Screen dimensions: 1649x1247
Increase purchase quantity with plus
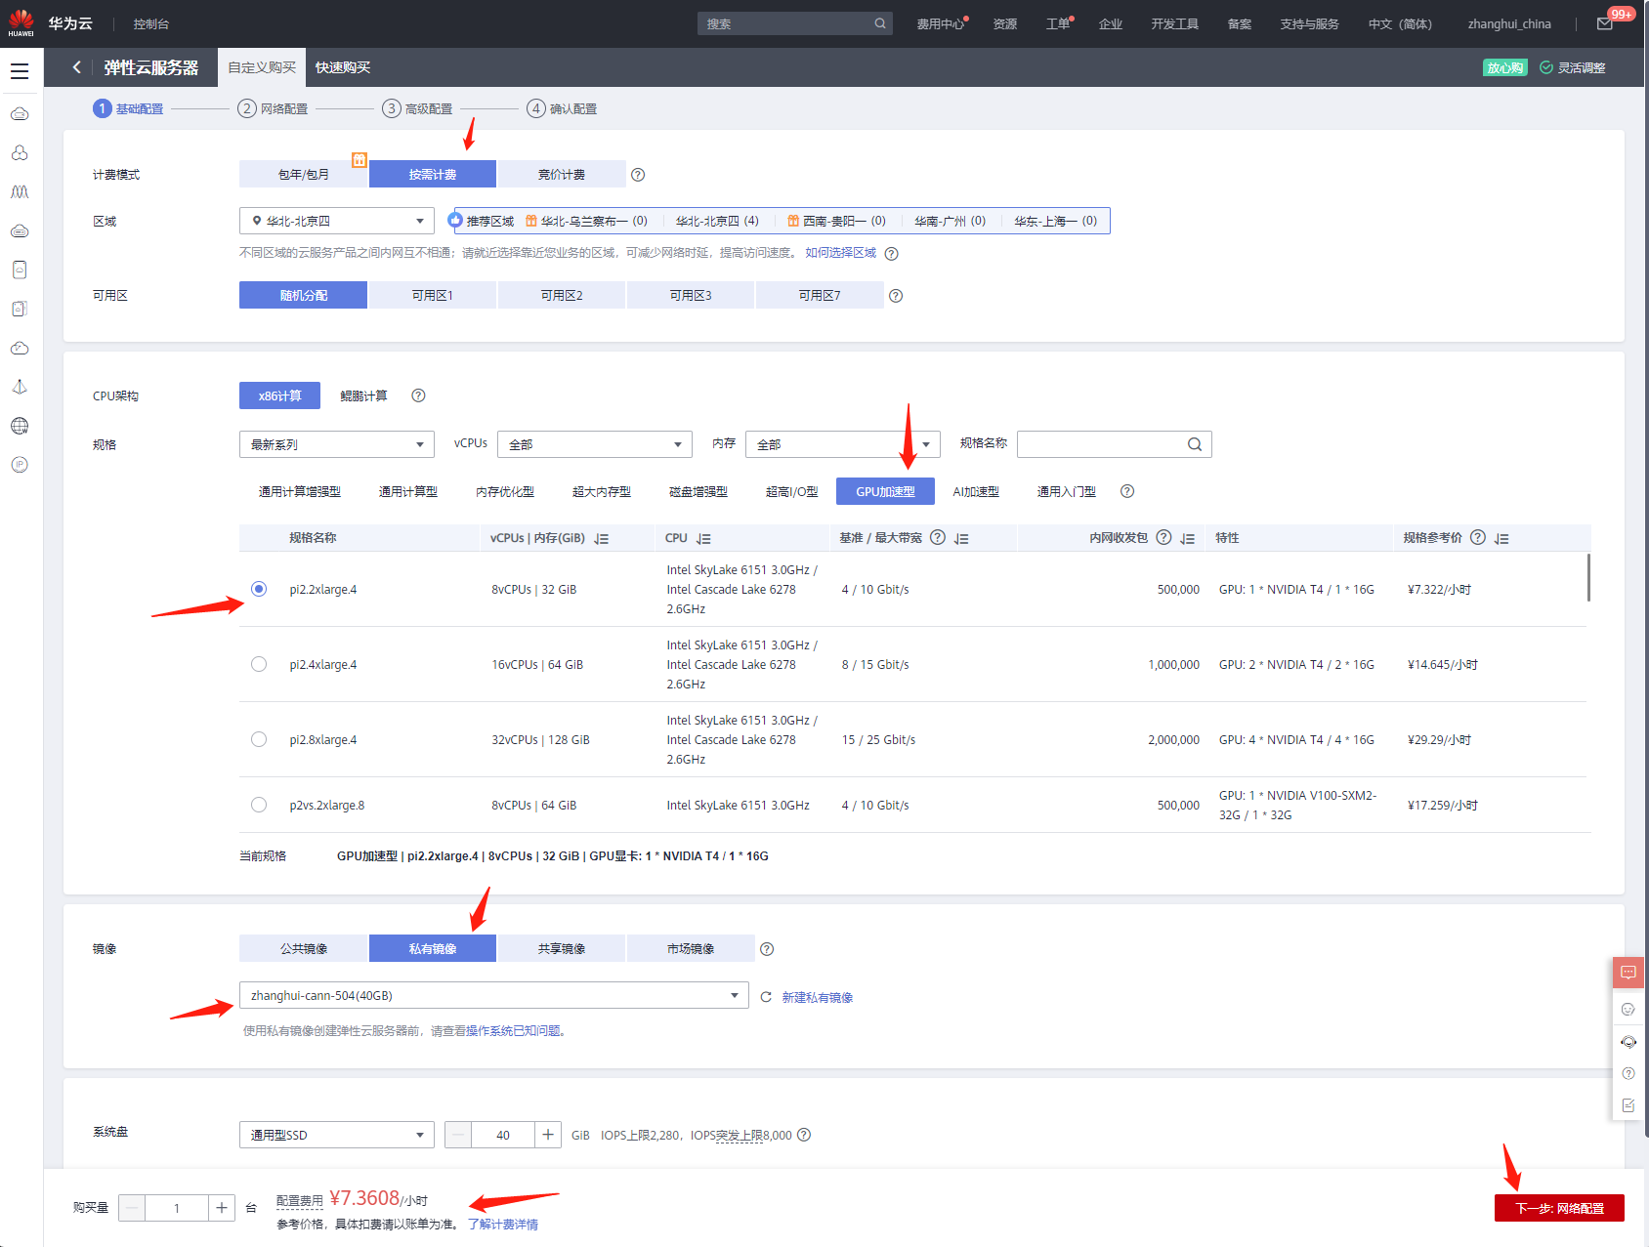point(222,1208)
